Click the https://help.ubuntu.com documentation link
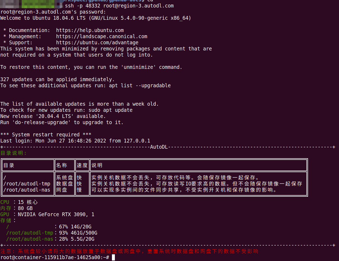Image resolution: width=339 pixels, height=261 pixels. click(90, 30)
